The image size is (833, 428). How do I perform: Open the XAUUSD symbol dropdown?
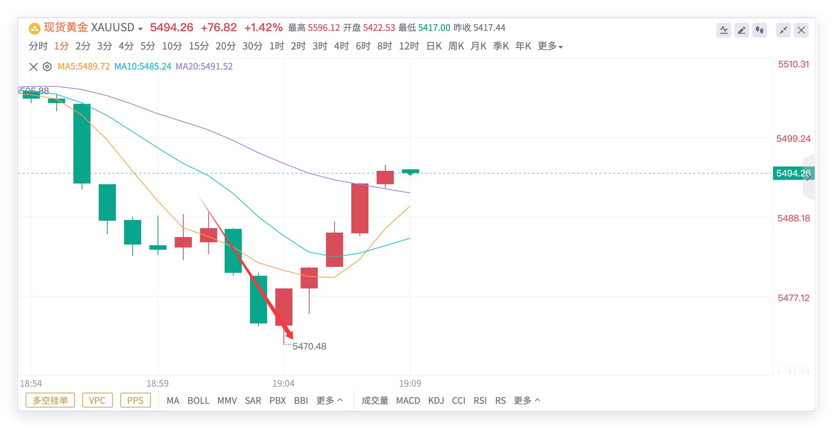coord(140,29)
